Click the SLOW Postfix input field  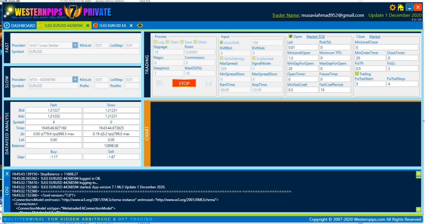132,86
